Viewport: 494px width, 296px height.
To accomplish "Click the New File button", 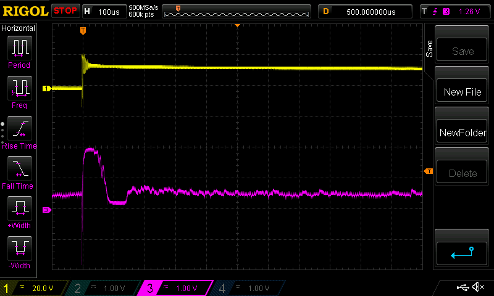I will (462, 91).
